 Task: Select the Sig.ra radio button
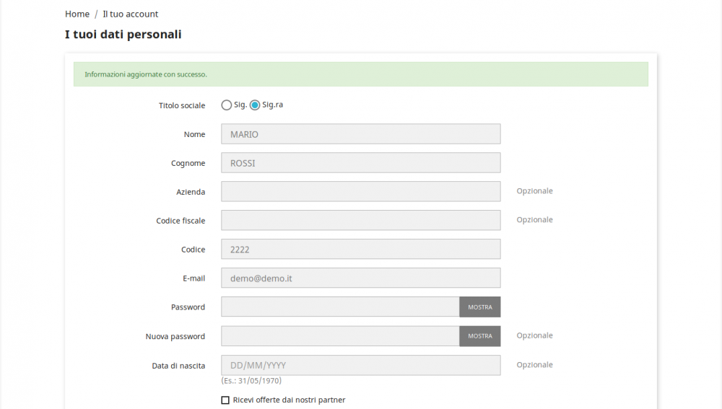pyautogui.click(x=255, y=105)
